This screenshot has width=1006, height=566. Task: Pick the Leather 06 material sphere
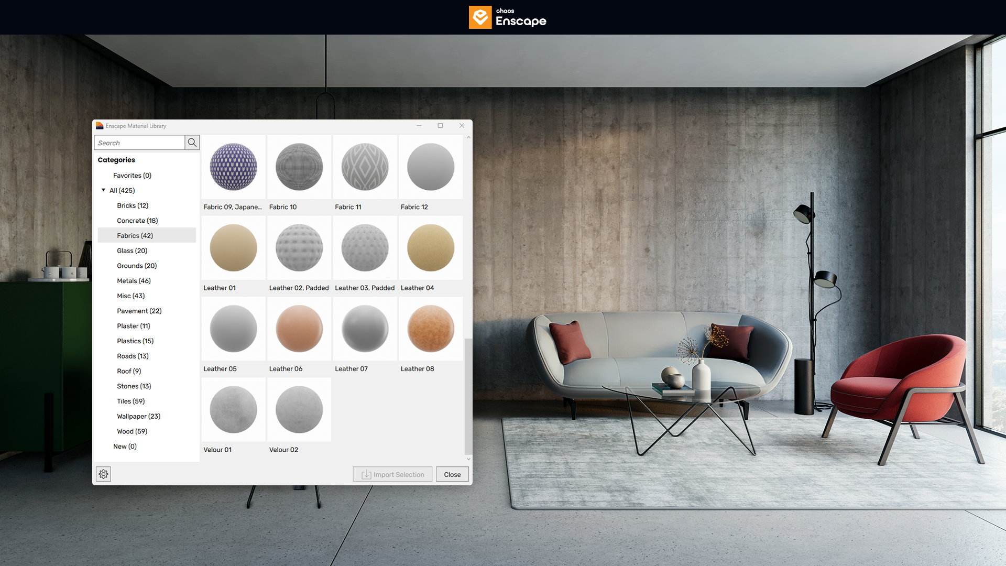click(299, 329)
